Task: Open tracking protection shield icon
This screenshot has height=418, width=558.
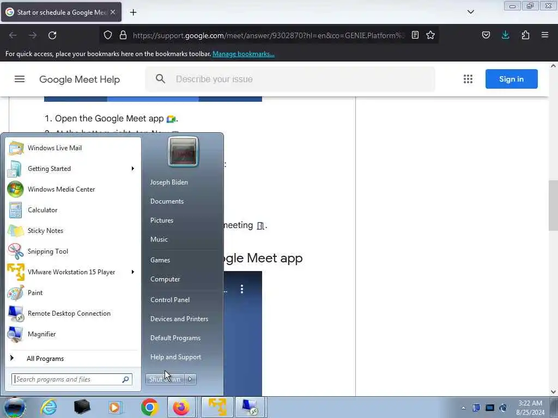Action: pos(108,35)
